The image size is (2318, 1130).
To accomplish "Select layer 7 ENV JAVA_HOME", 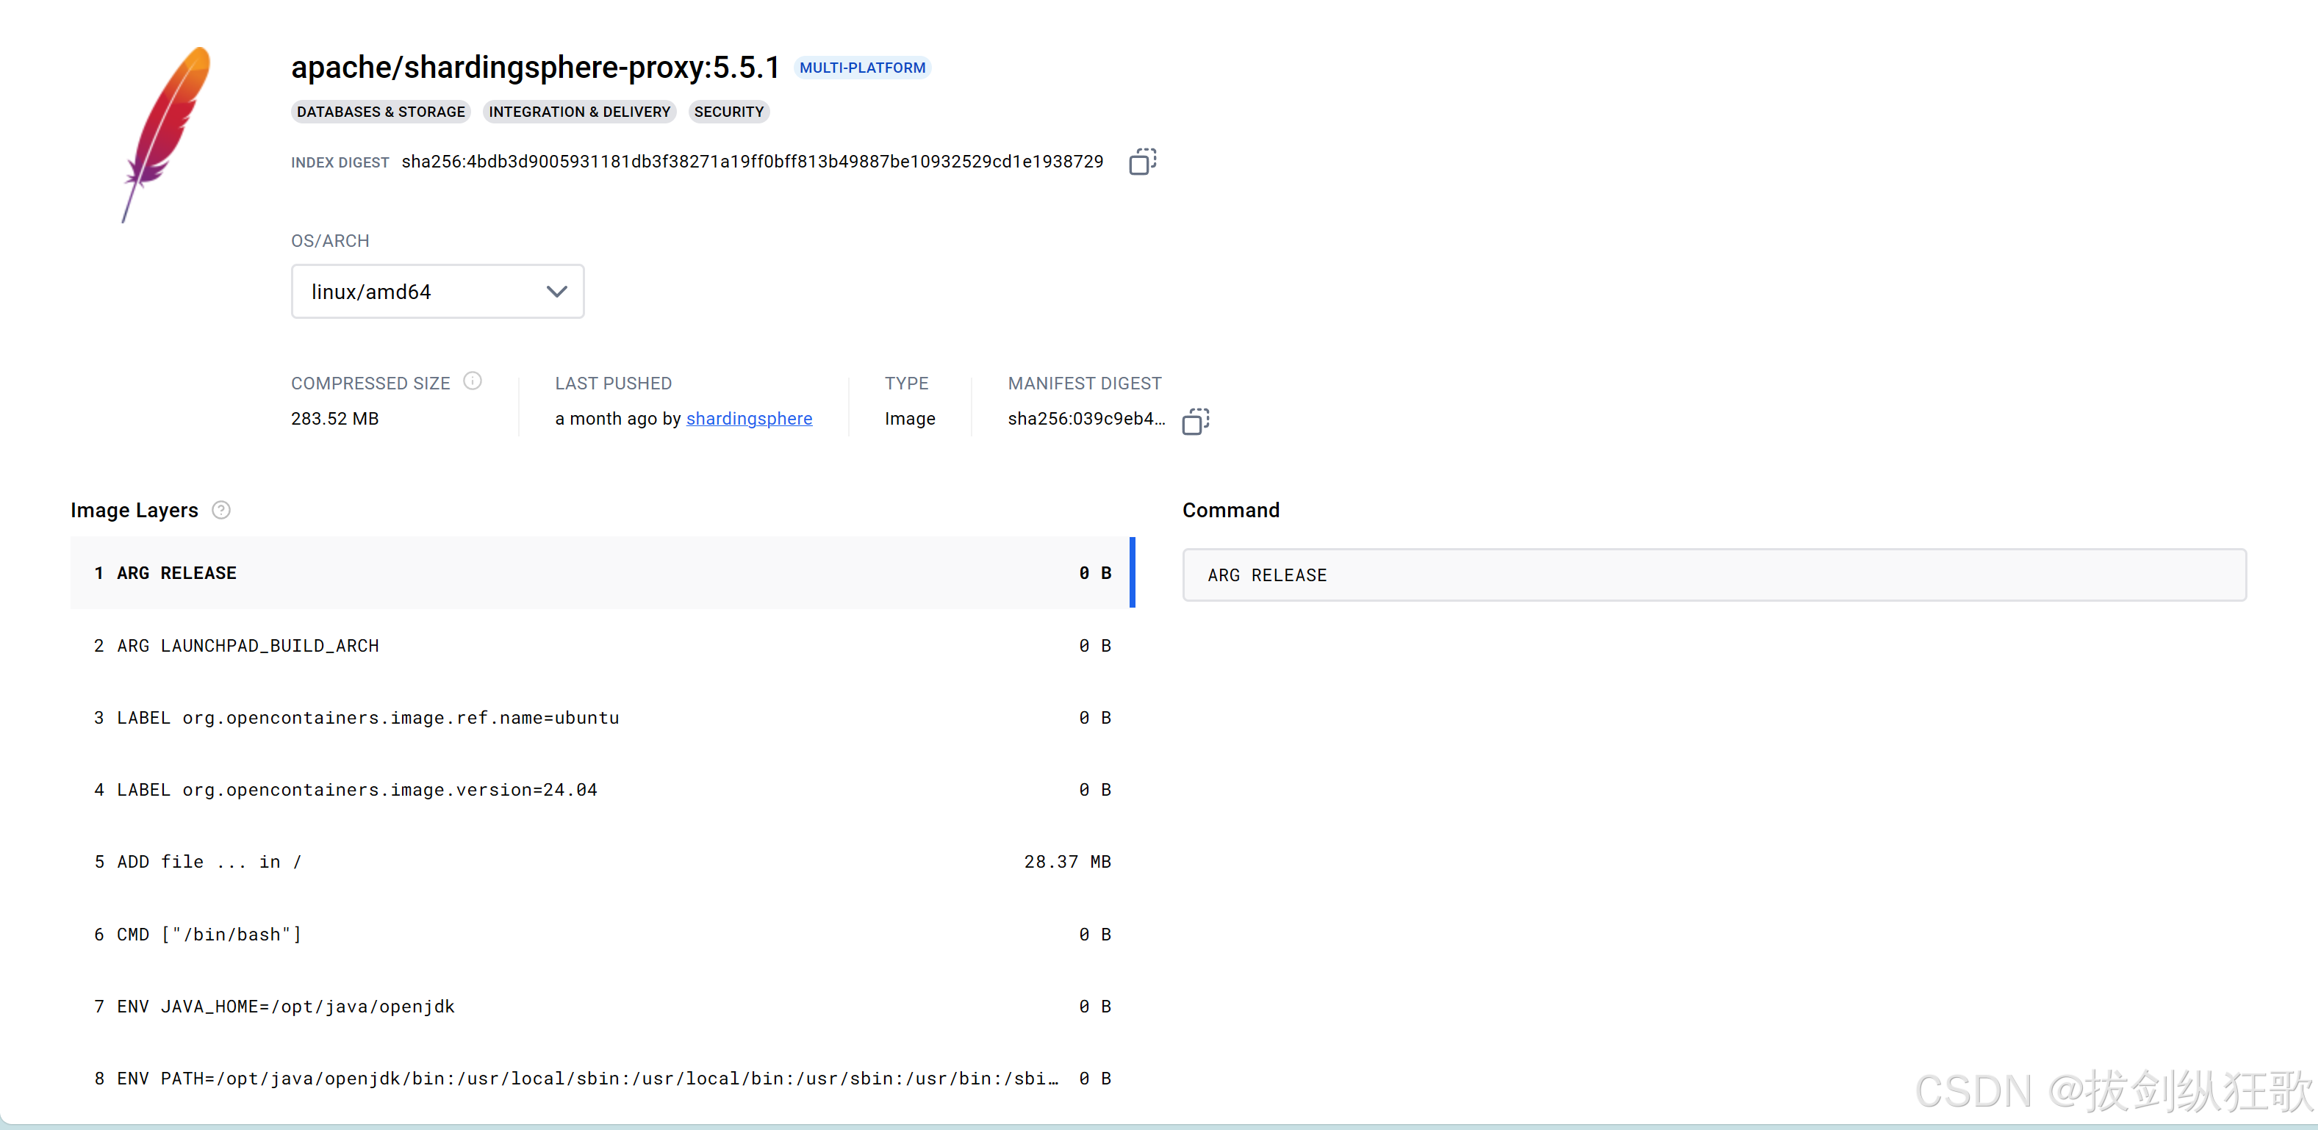I will pos(602,1007).
